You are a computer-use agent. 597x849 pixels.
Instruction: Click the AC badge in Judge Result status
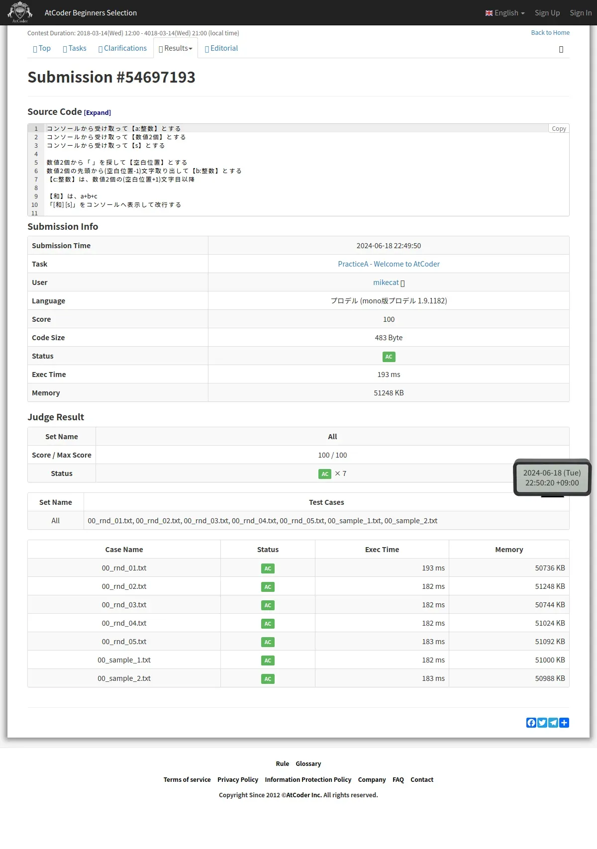coord(325,474)
